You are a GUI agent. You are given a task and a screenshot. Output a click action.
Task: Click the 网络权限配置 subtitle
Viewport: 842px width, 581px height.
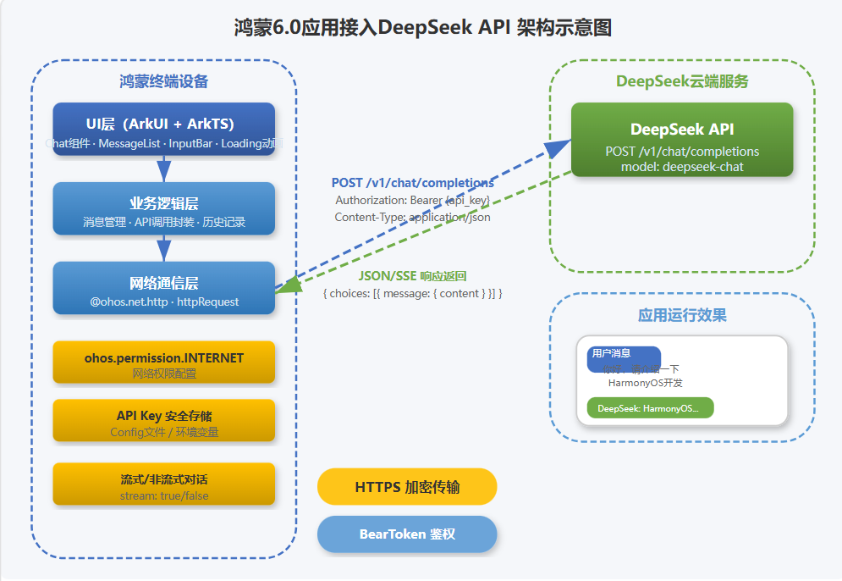[164, 373]
